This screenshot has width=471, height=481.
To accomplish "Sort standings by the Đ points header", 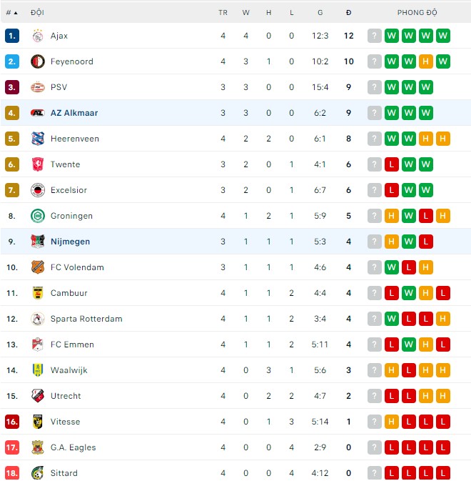I will click(348, 13).
